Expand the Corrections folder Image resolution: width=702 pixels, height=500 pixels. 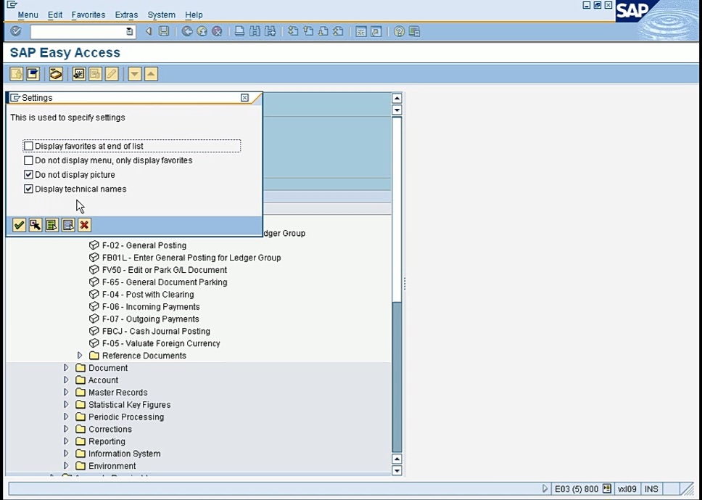coord(66,429)
